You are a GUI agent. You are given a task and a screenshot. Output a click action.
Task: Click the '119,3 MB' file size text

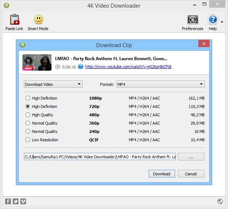coord(196,106)
